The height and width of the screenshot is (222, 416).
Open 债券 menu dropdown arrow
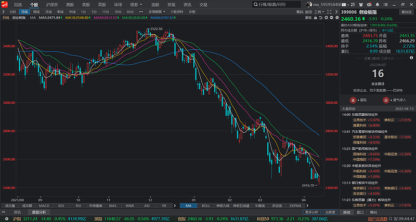141,5
